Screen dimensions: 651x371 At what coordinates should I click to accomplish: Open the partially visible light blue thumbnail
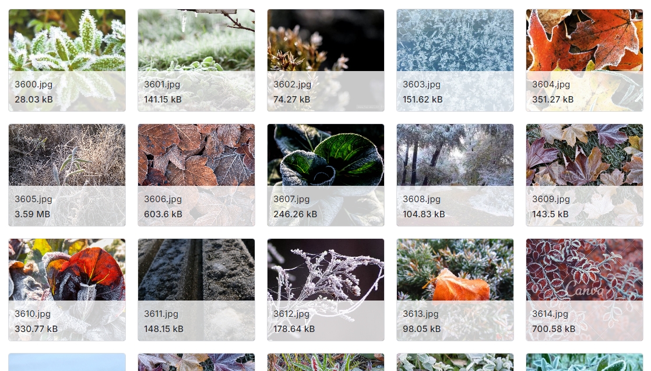[67, 362]
